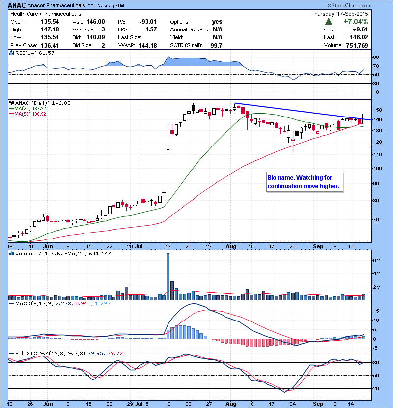Click the 150 price axis label
This screenshot has height=408, width=393.
pos(378,110)
